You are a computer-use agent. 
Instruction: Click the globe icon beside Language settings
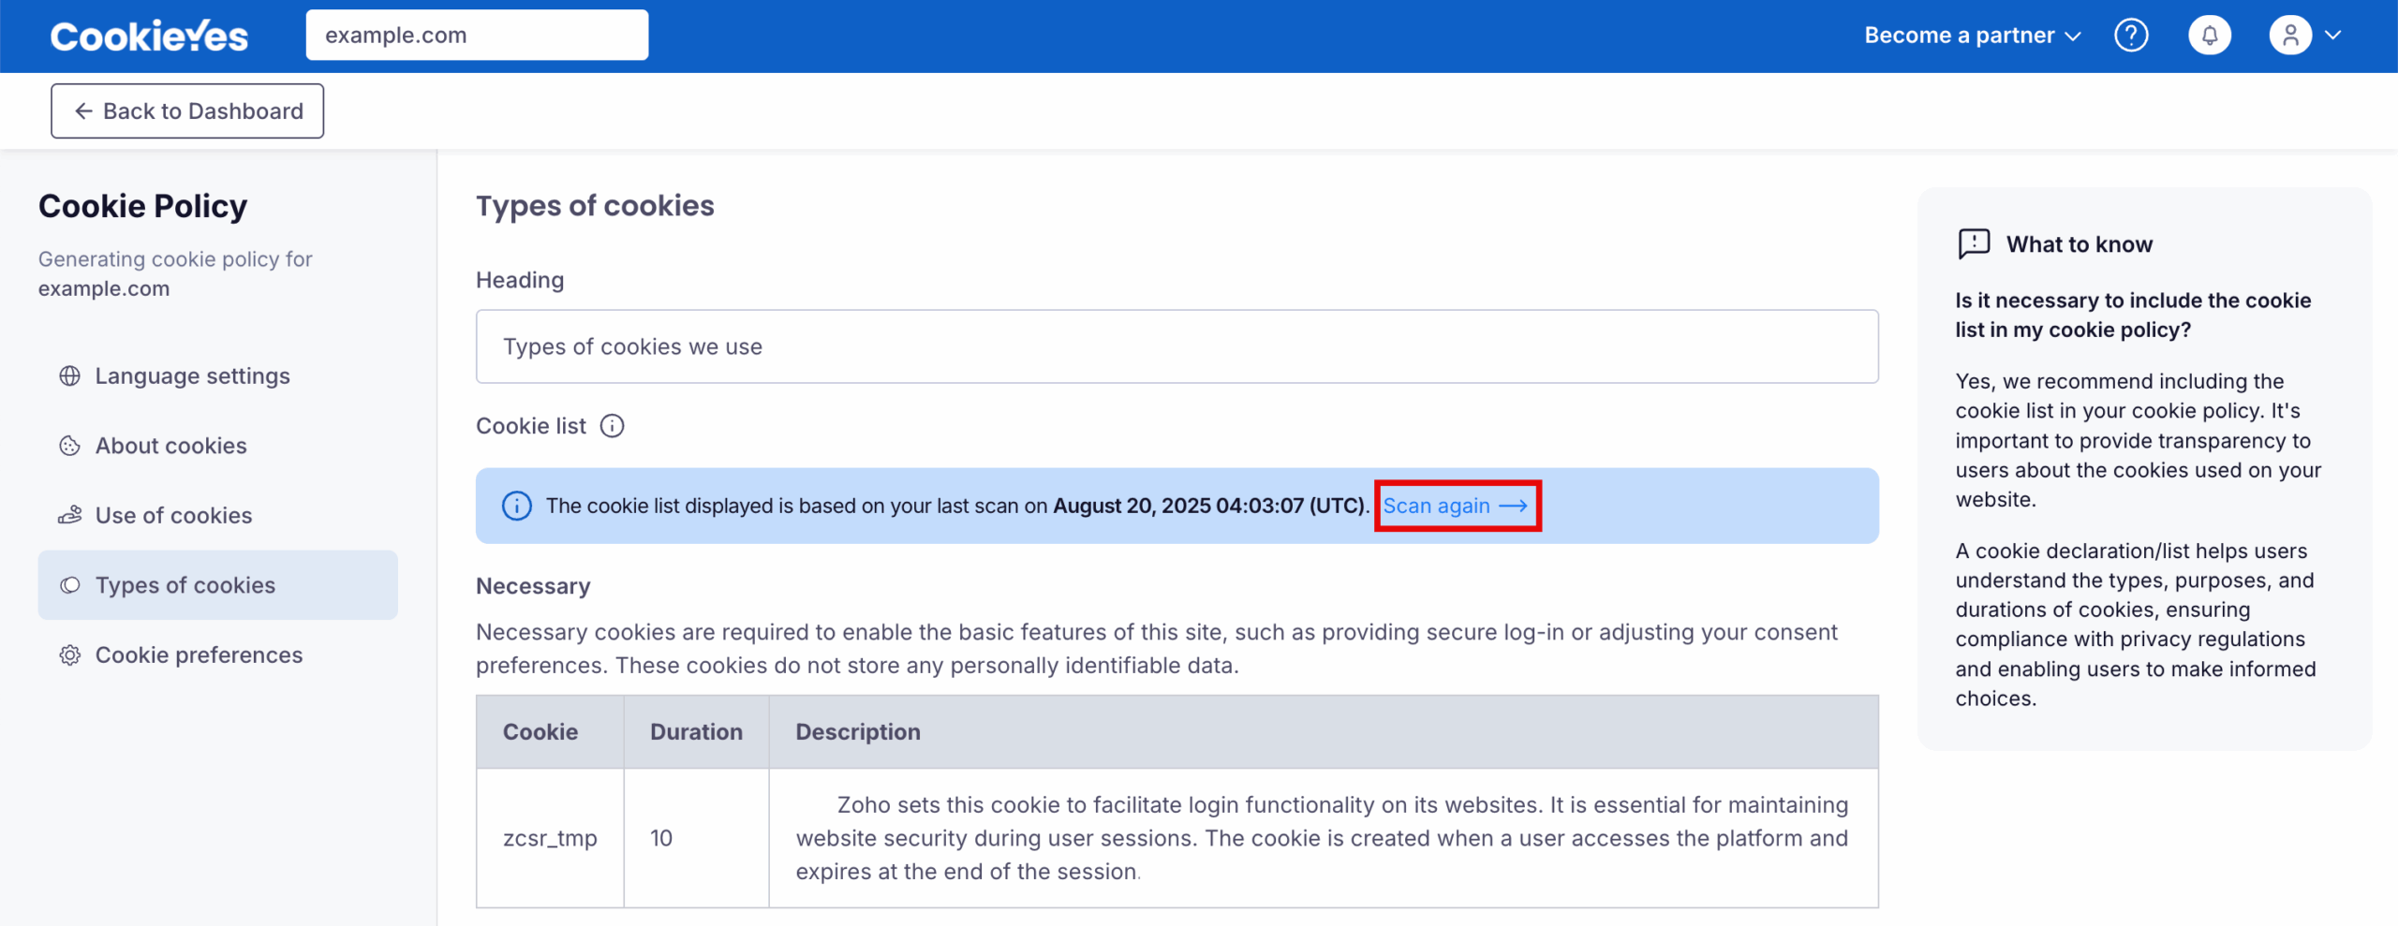coord(70,376)
